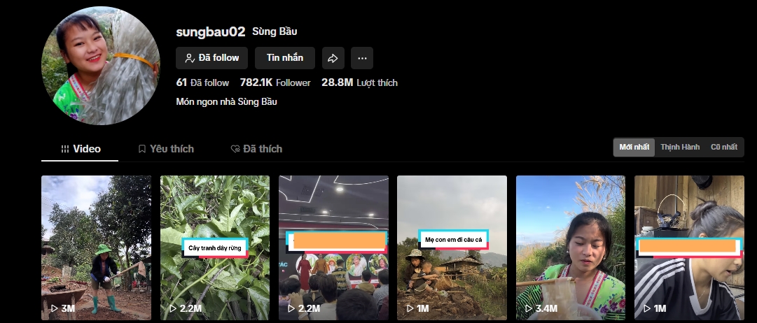
Task: Open the Mẹ con em đi câu cá video
Action: click(x=452, y=247)
